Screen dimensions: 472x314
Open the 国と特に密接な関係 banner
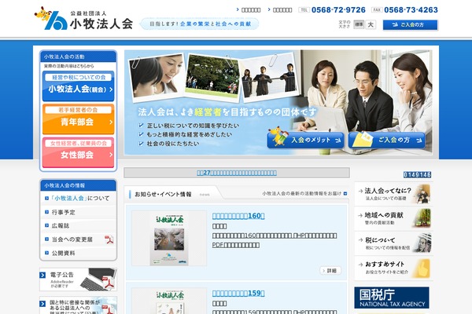pyautogui.click(x=78, y=305)
